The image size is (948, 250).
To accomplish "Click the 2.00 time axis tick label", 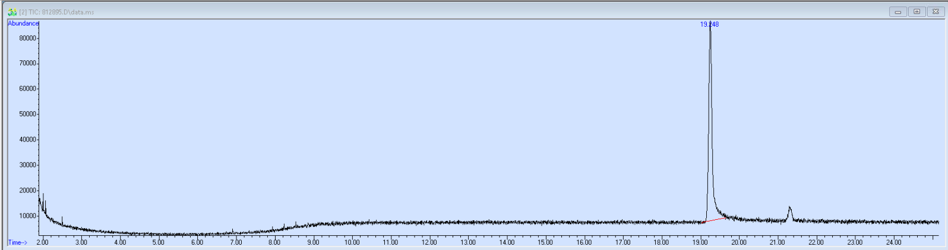I will (x=43, y=242).
